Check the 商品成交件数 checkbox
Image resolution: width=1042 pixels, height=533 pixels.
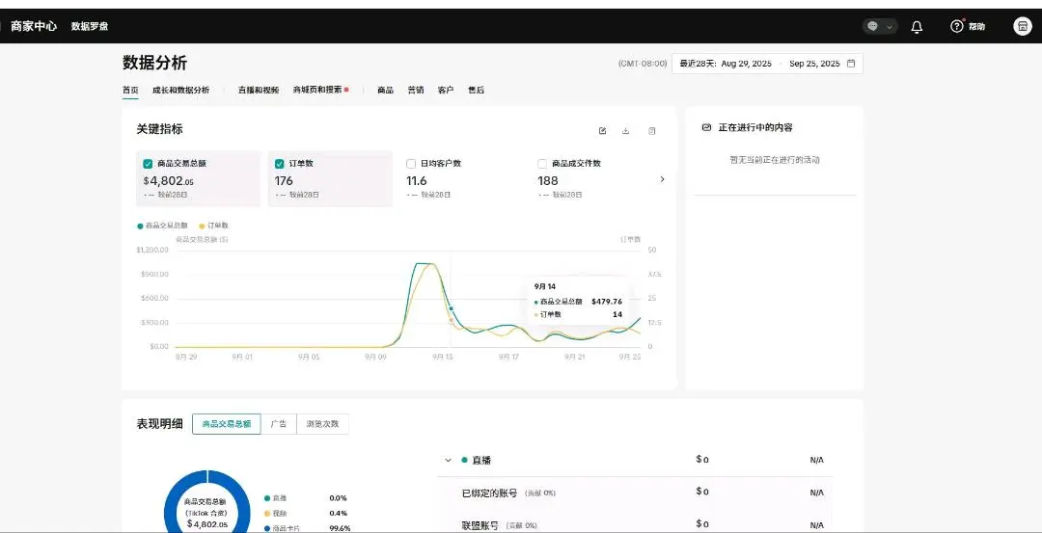pyautogui.click(x=542, y=164)
